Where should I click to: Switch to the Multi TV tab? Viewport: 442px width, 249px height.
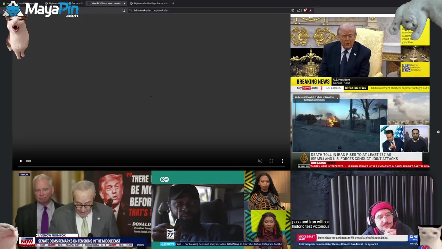[x=106, y=3]
